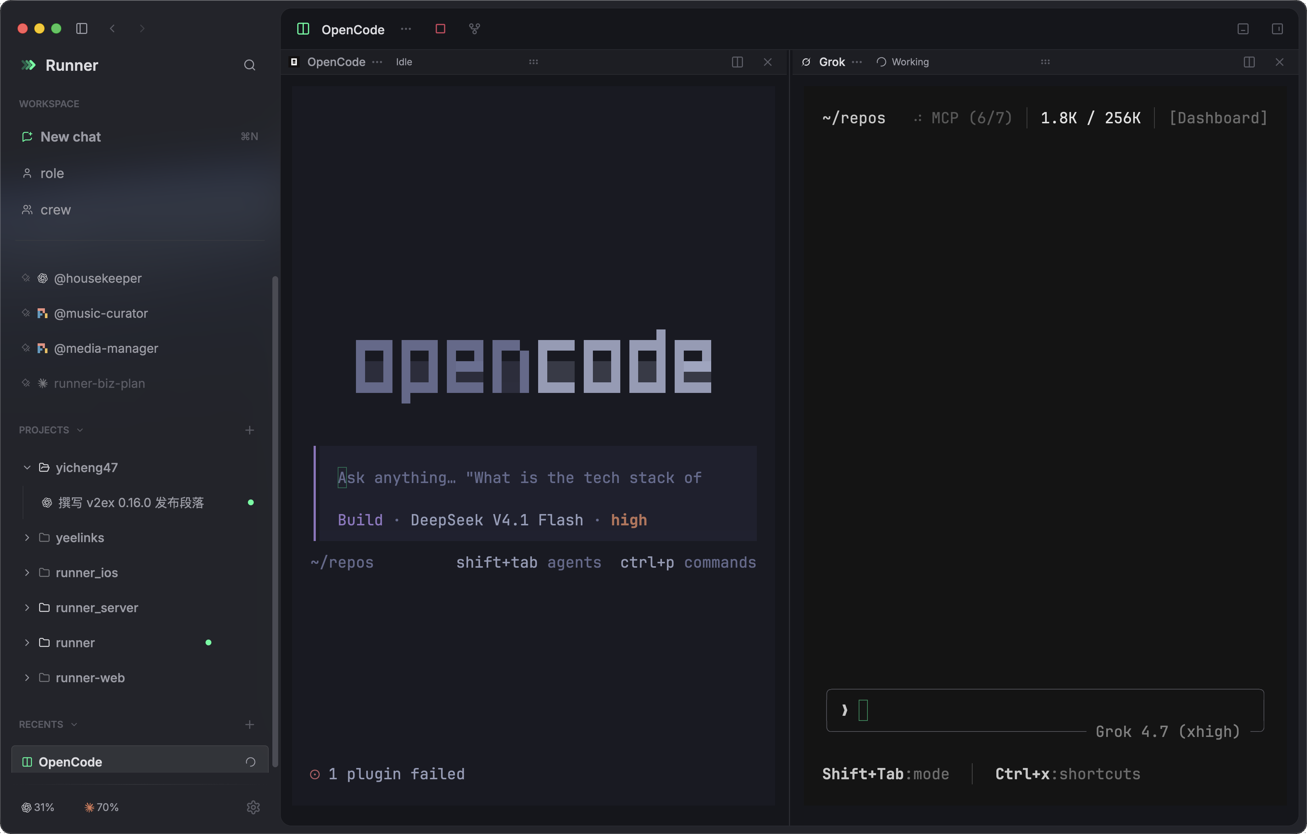Open OpenCode pane options menu
The width and height of the screenshot is (1307, 834).
pos(377,62)
